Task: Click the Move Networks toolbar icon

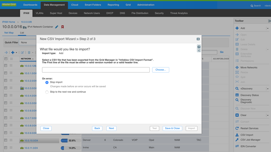Action: pyautogui.click(x=237, y=68)
